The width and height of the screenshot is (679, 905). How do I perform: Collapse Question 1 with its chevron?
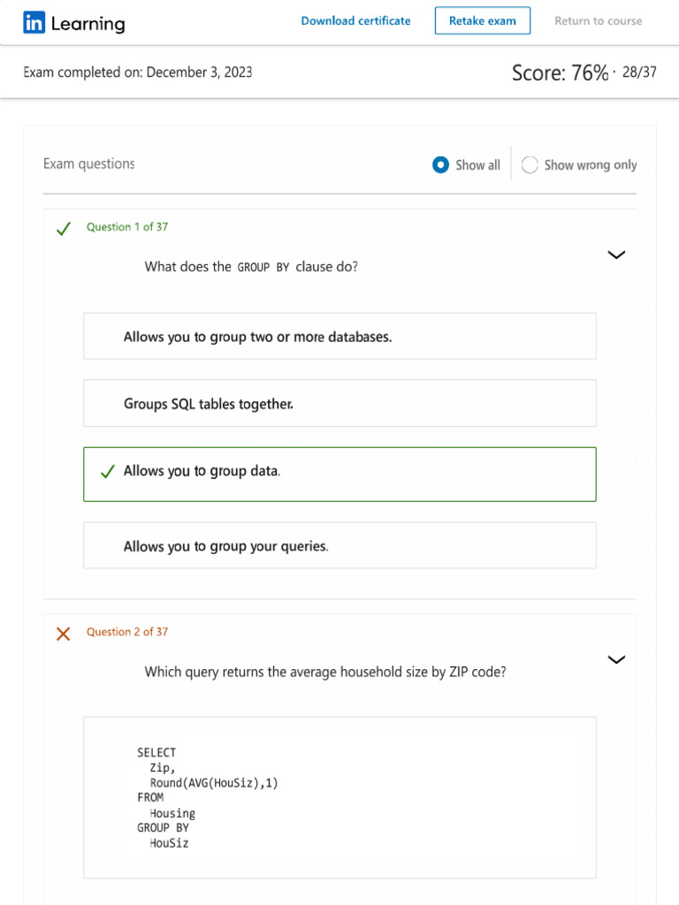616,255
